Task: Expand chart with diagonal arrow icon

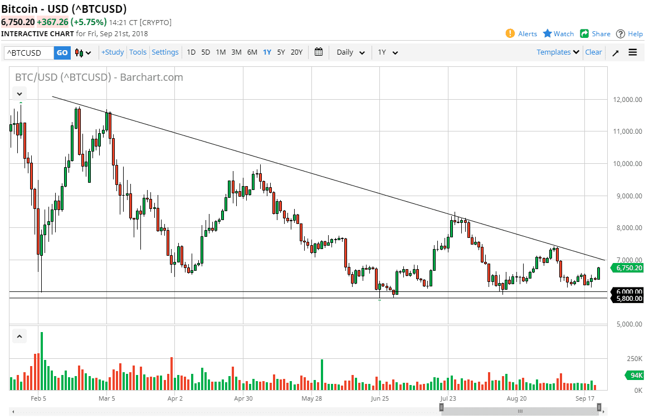Action: [x=615, y=52]
